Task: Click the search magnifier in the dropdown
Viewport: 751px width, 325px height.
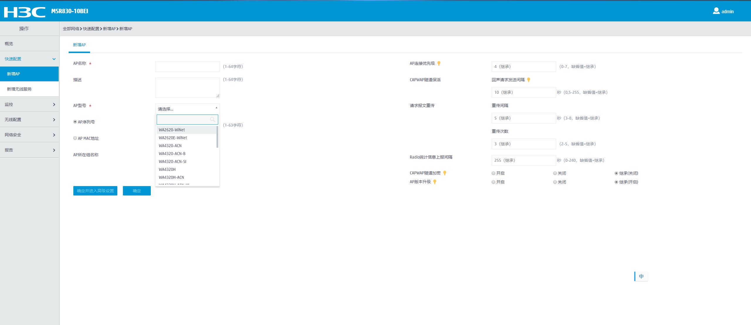Action: pos(213,119)
